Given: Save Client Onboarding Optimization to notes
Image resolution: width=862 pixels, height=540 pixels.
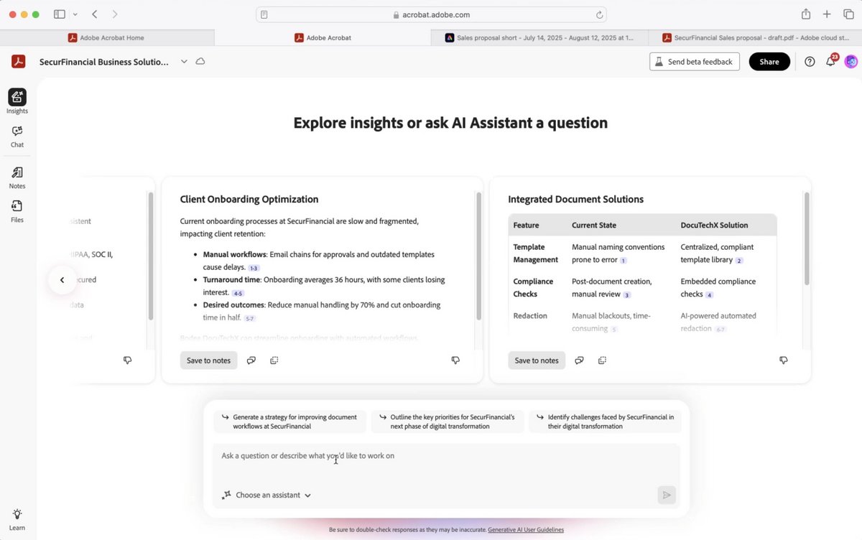Looking at the screenshot, I should point(208,360).
